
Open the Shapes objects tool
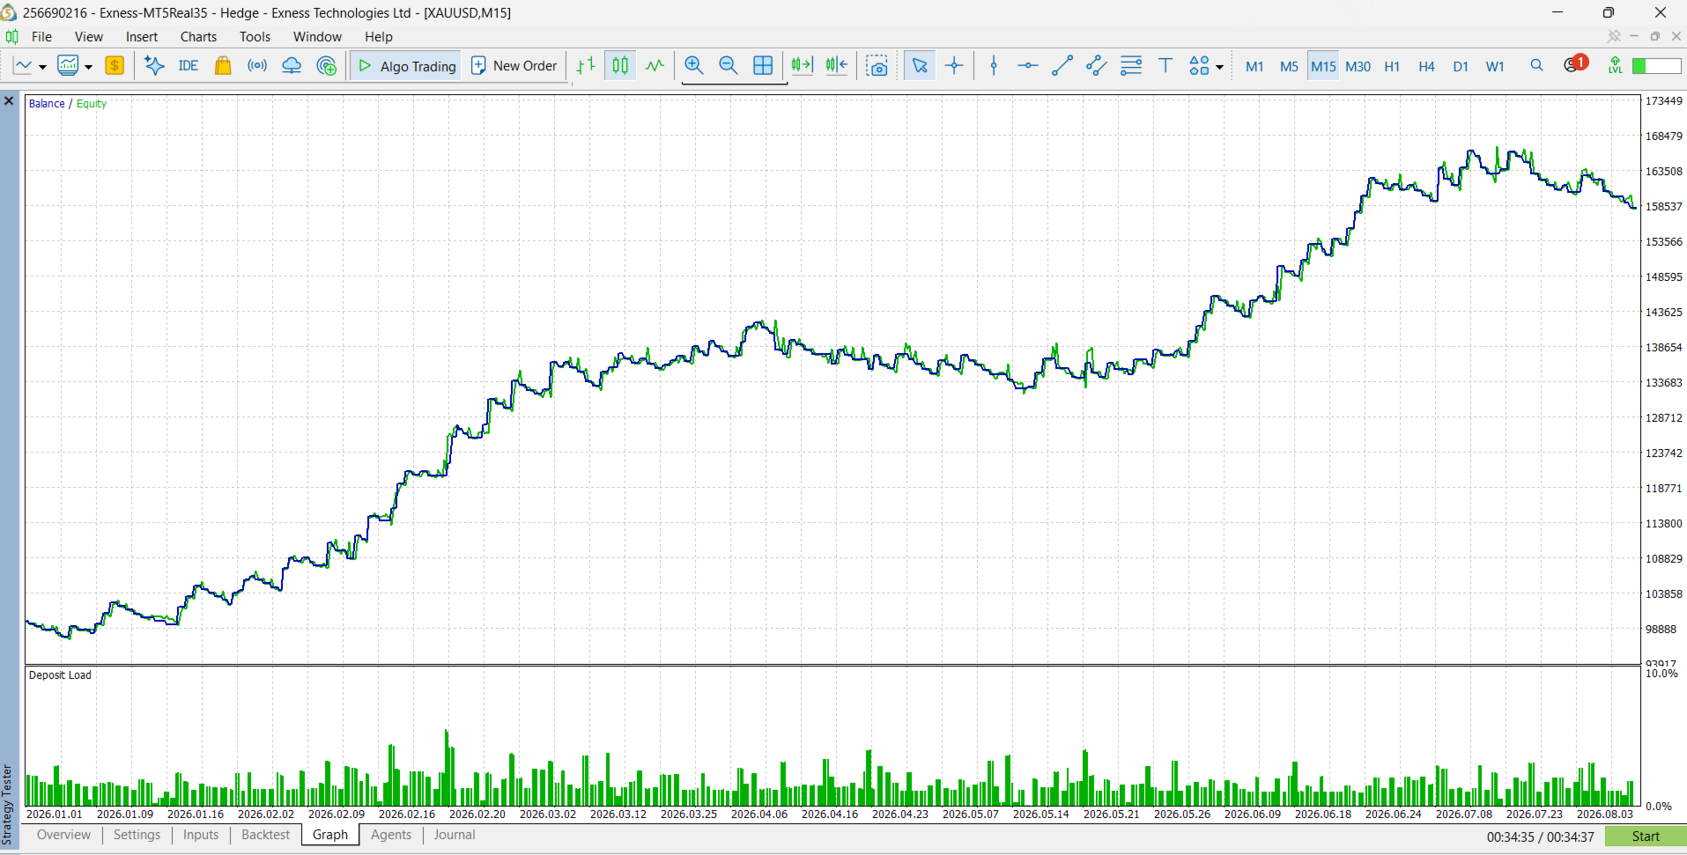tap(1199, 65)
